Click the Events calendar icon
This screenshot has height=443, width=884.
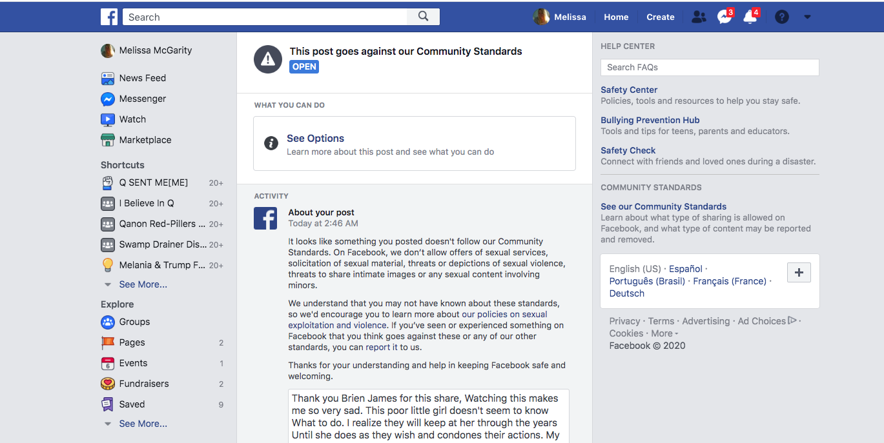(108, 363)
